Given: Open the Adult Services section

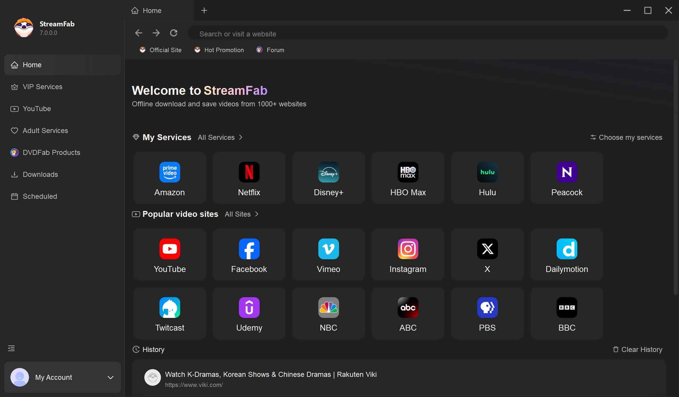Looking at the screenshot, I should click(x=45, y=130).
